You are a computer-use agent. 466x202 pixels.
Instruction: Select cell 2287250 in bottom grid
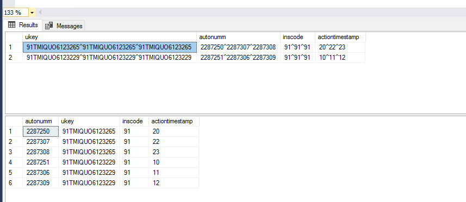(x=40, y=131)
